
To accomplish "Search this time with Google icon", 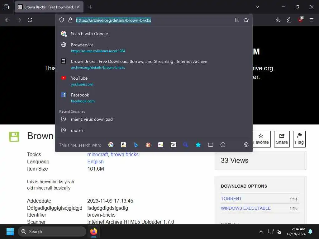I will [x=111, y=145].
